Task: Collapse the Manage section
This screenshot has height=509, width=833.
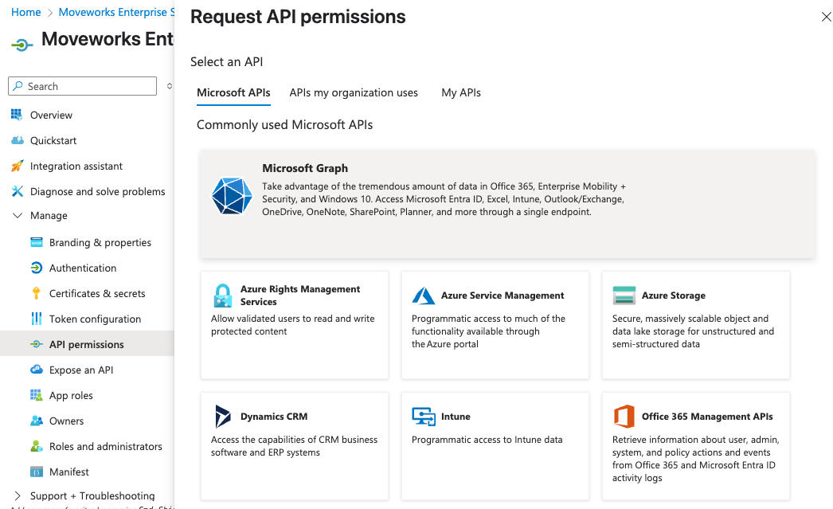Action: (18, 215)
